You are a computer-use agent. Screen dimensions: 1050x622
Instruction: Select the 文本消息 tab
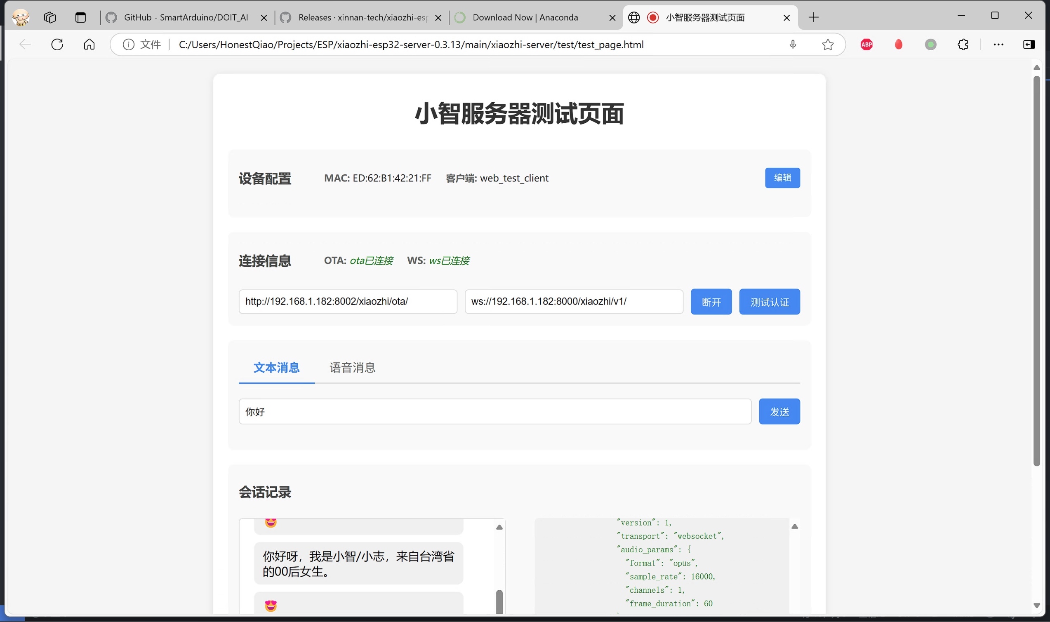tap(276, 368)
